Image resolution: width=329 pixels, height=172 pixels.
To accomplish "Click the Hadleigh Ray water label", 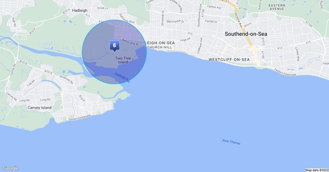I will pos(122,78).
